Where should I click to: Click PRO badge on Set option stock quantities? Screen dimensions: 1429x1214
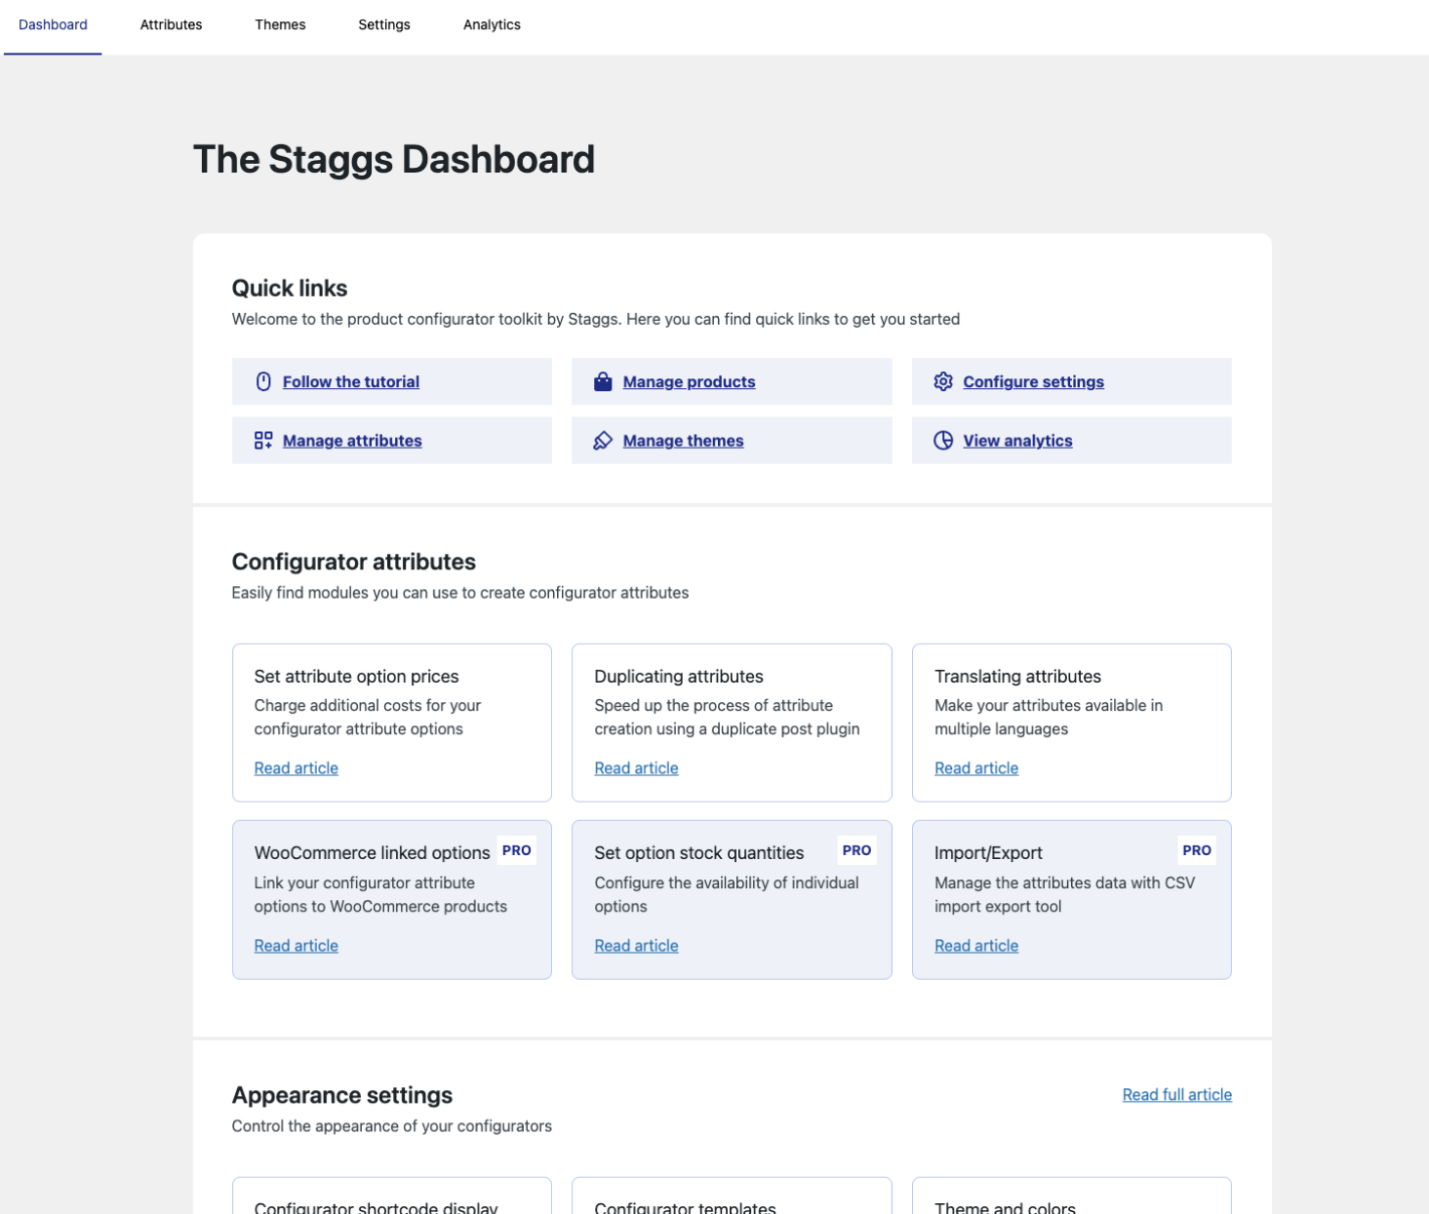[x=856, y=850]
